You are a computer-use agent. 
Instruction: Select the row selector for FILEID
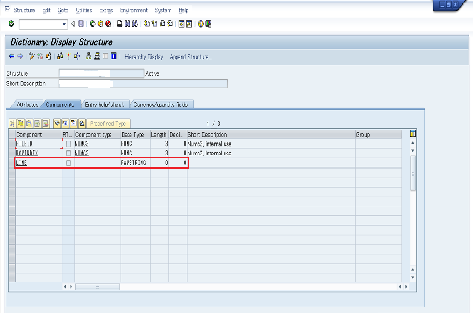coord(12,144)
